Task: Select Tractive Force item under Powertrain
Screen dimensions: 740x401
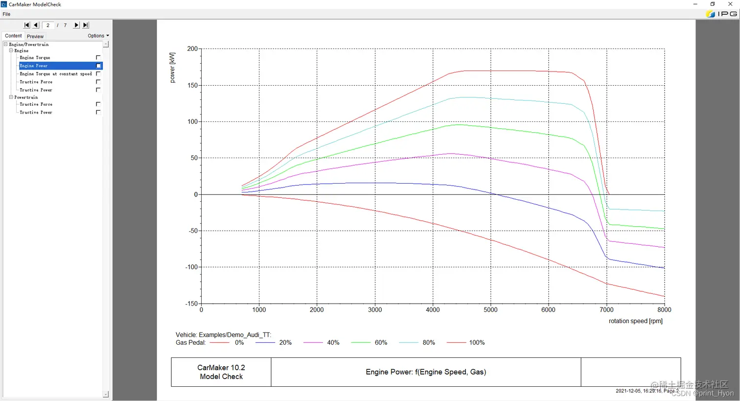Action: pyautogui.click(x=36, y=104)
